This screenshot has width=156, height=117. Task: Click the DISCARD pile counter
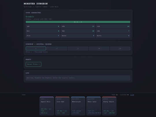(124, 95)
